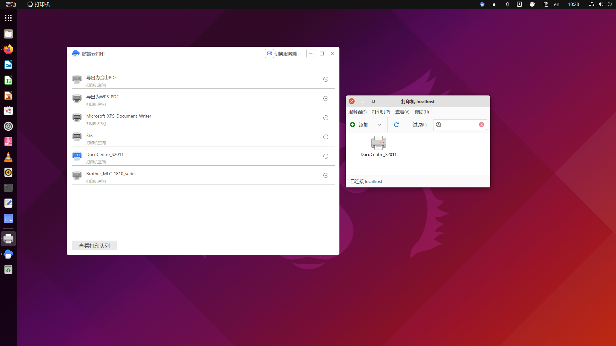The image size is (616, 346).
Task: Open the 打印机(P) menu
Action: [381, 112]
